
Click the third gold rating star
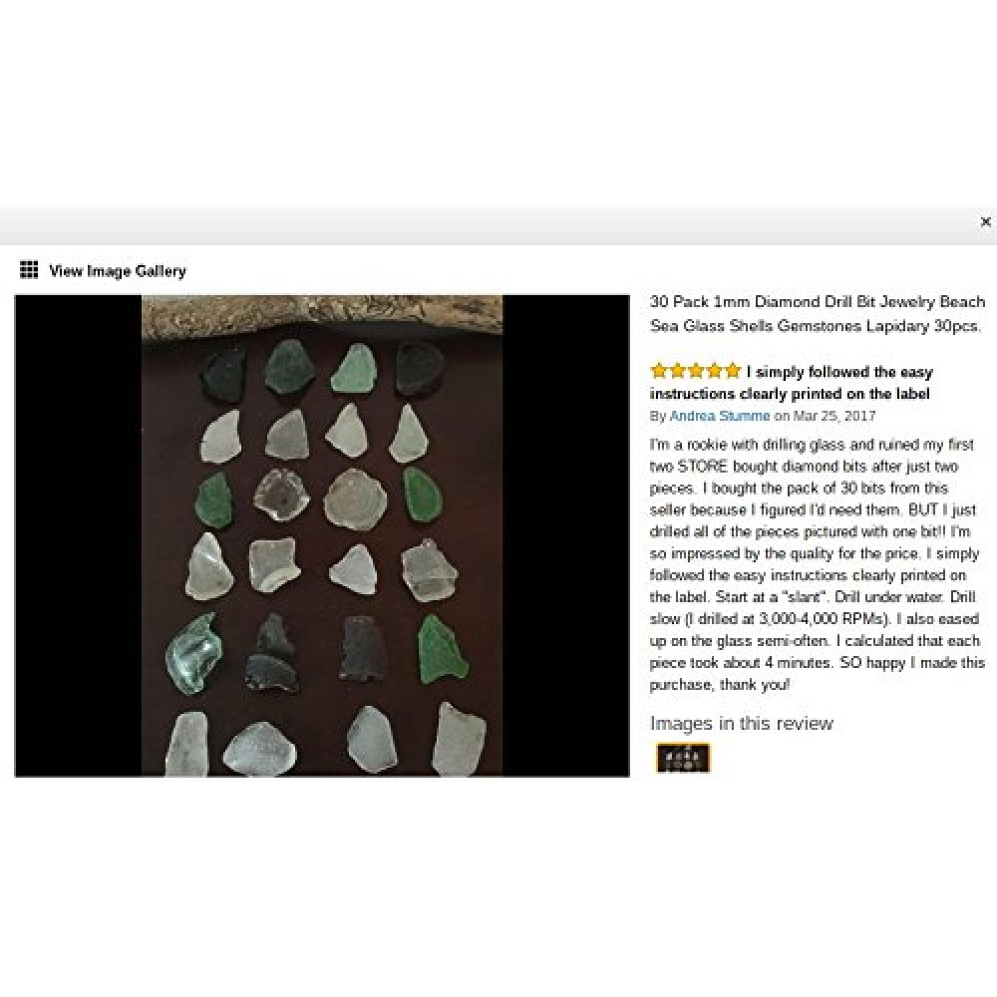696,371
